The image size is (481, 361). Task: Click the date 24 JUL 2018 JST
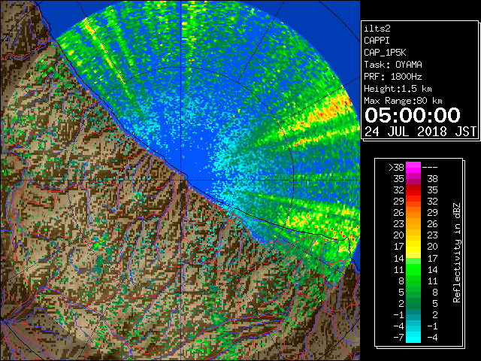(420, 132)
